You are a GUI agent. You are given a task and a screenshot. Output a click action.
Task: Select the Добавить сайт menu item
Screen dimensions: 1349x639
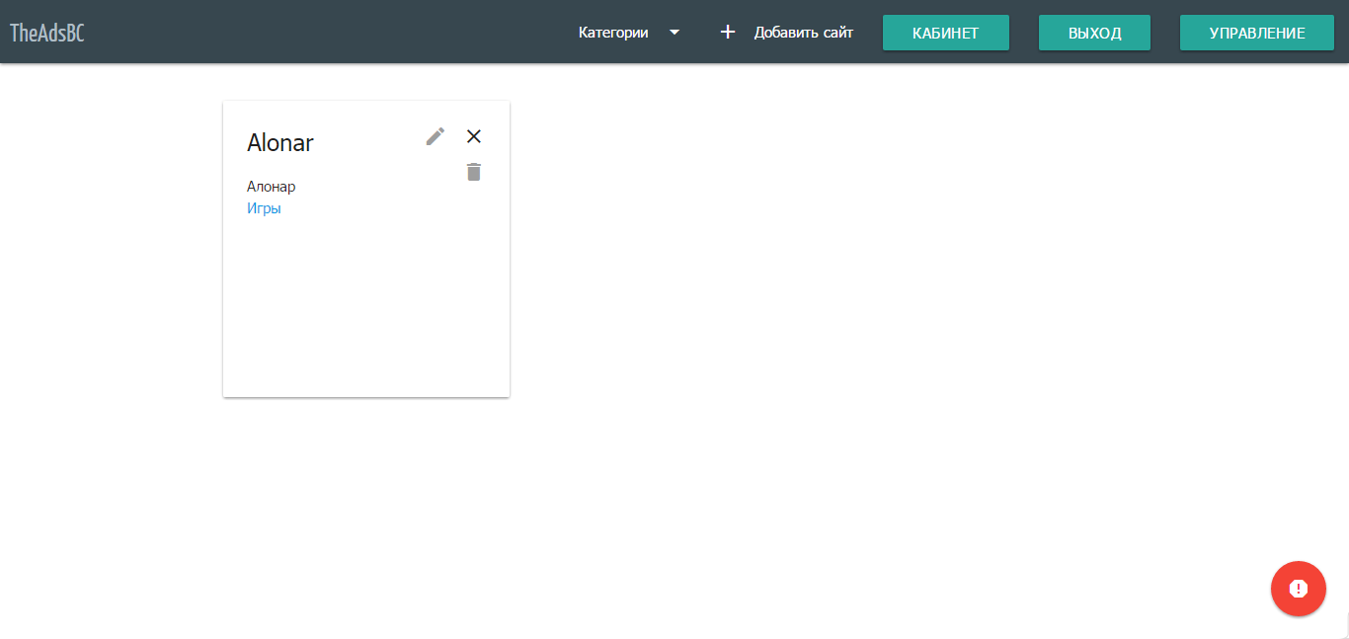[x=803, y=33]
